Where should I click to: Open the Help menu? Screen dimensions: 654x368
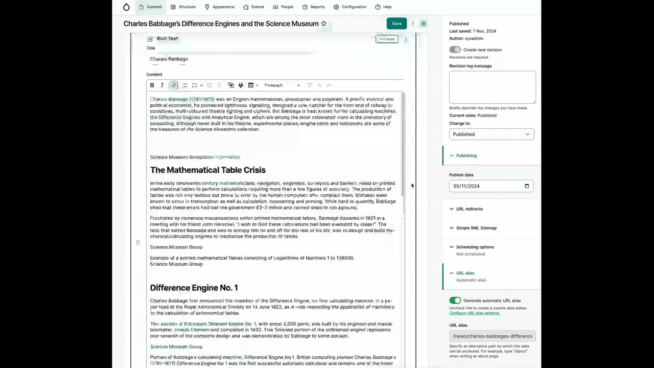coord(383,7)
